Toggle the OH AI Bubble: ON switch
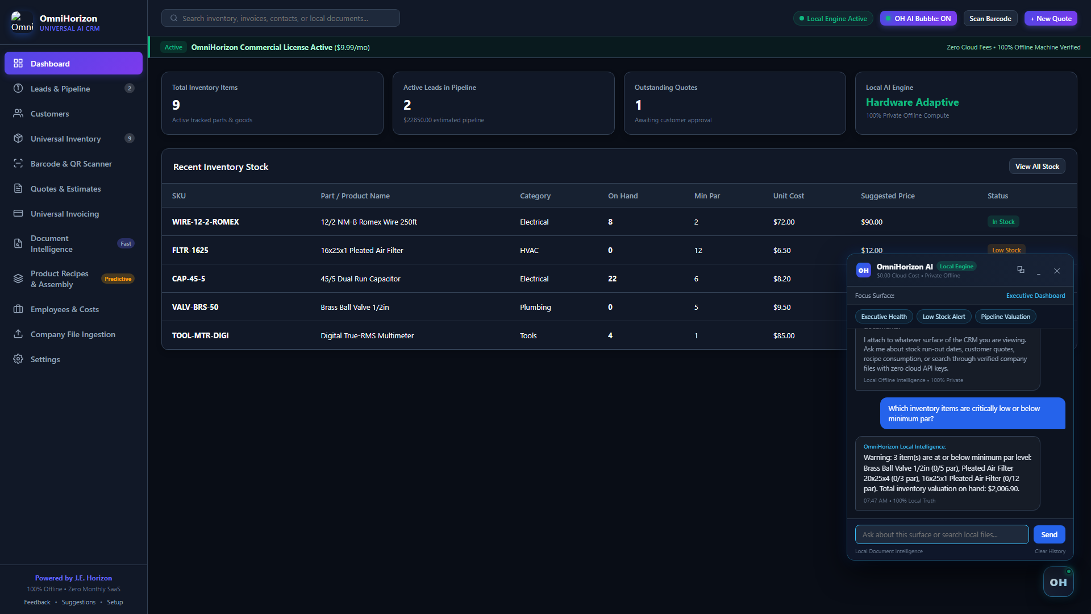This screenshot has height=614, width=1091. tap(918, 18)
